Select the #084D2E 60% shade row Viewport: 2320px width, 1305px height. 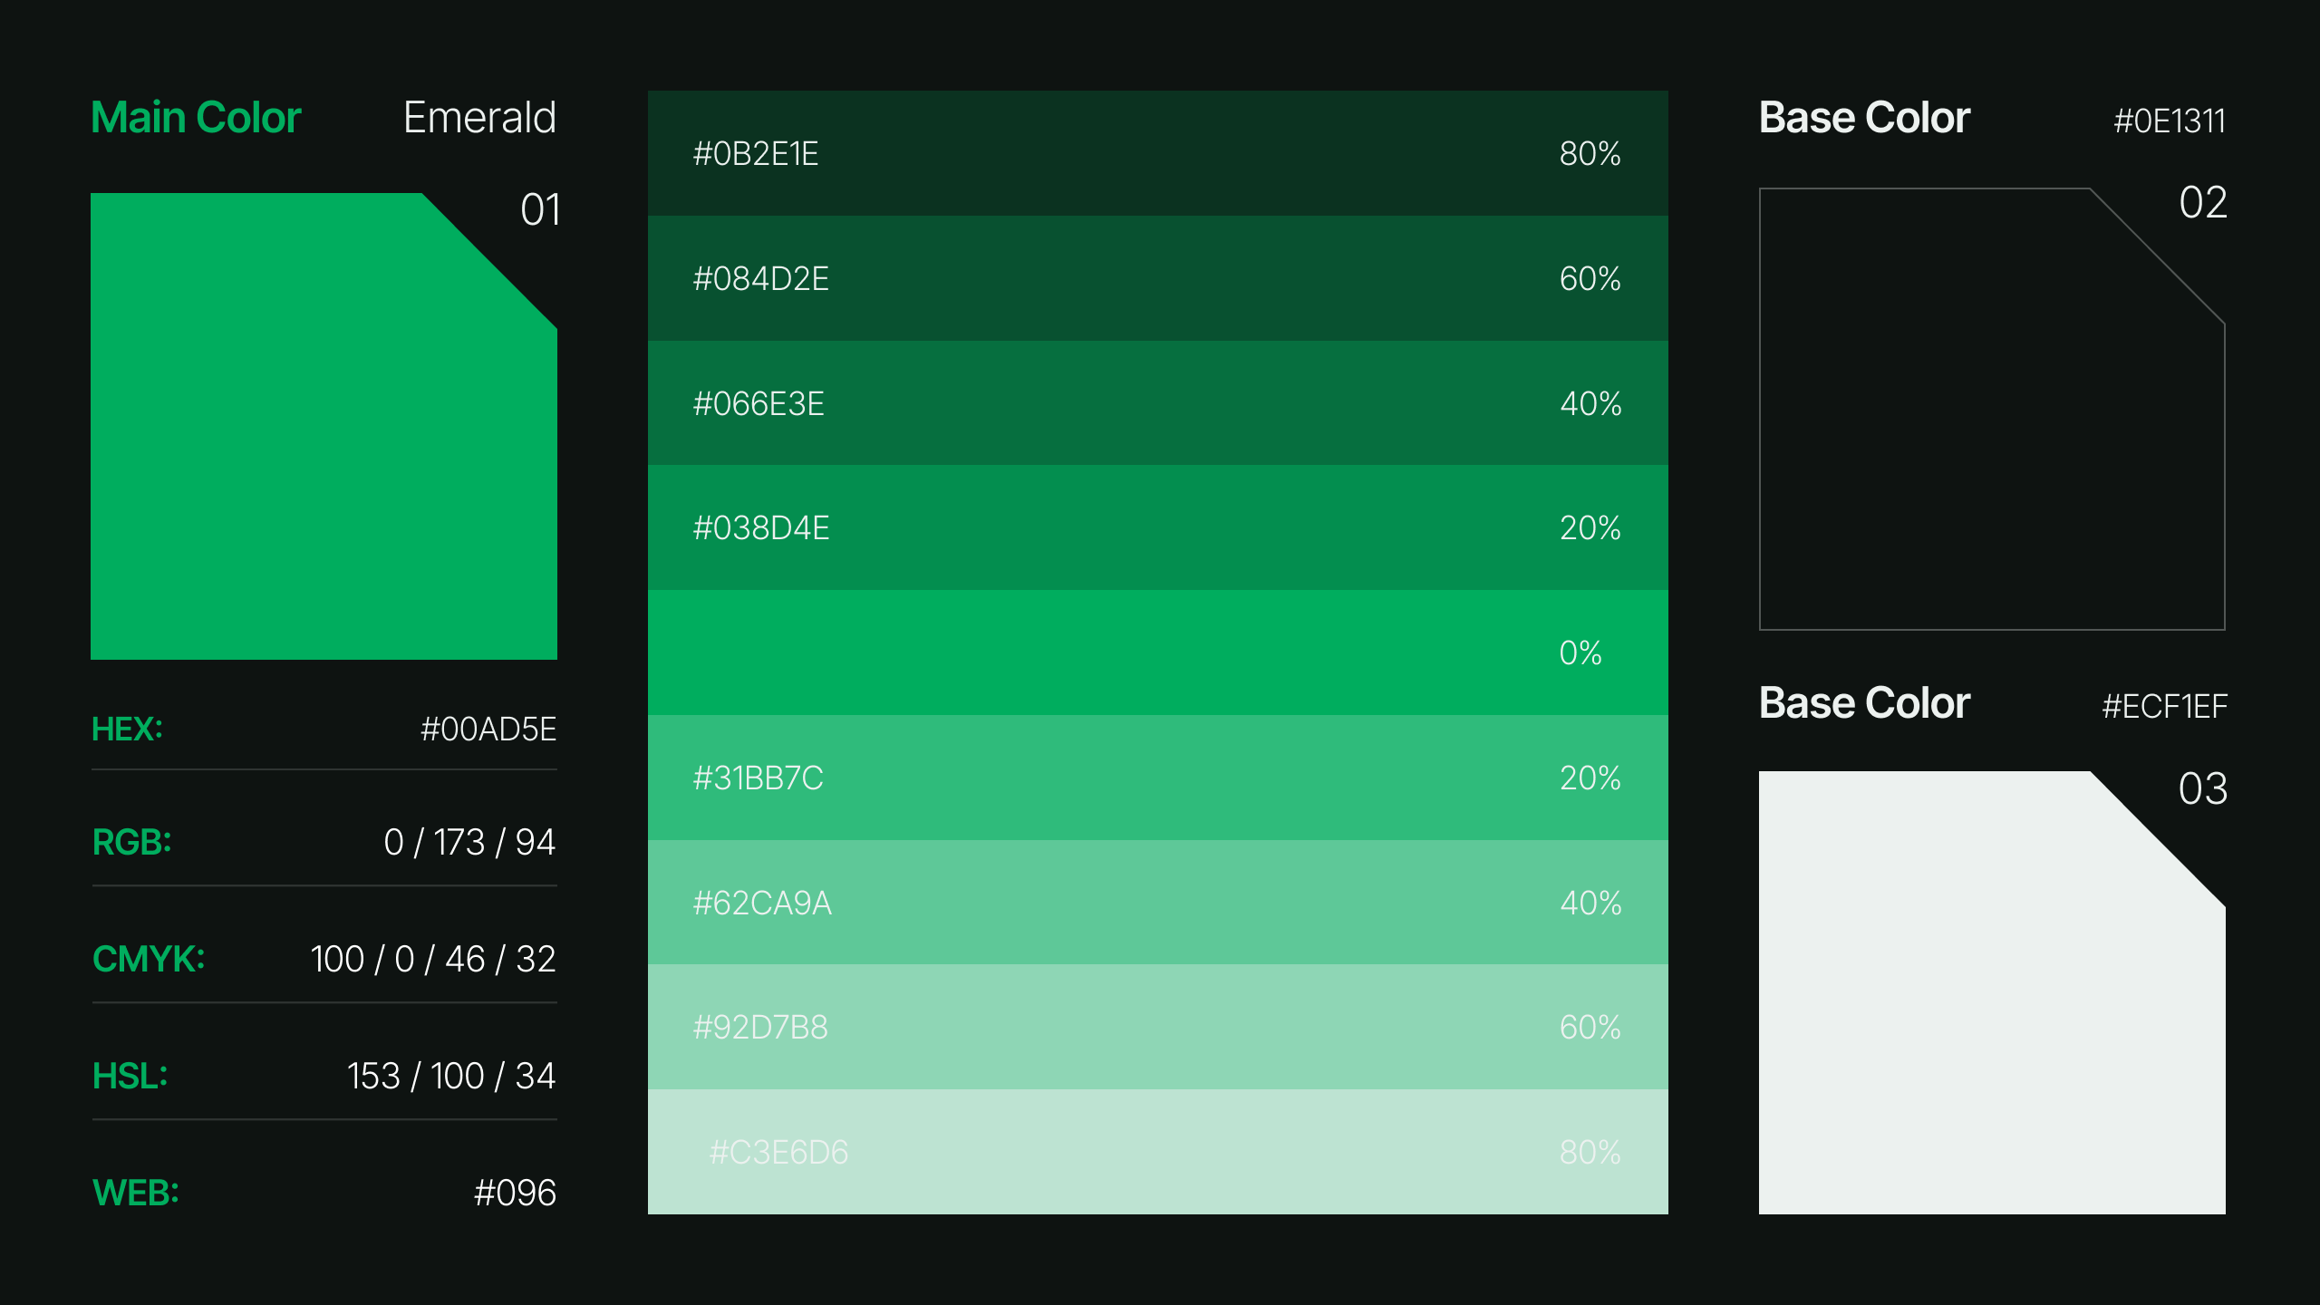point(1157,278)
